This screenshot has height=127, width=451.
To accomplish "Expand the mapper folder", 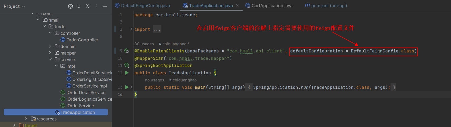I will [x=50, y=53].
